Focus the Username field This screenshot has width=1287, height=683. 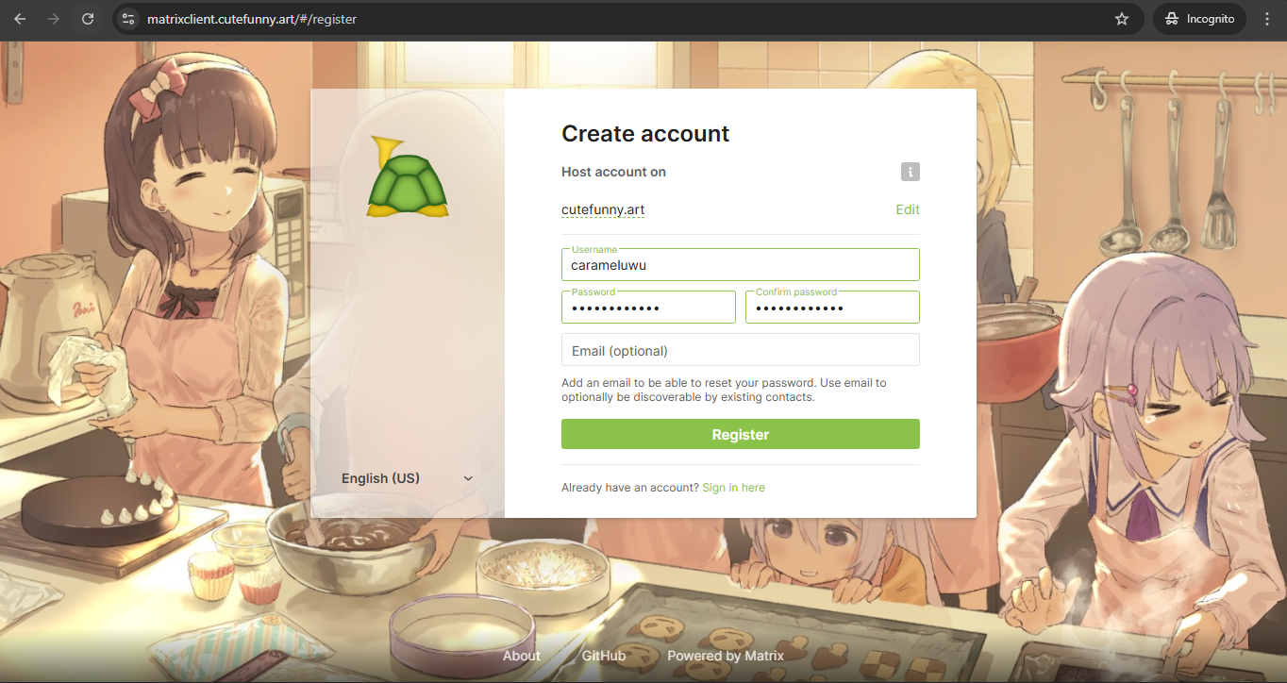741,264
